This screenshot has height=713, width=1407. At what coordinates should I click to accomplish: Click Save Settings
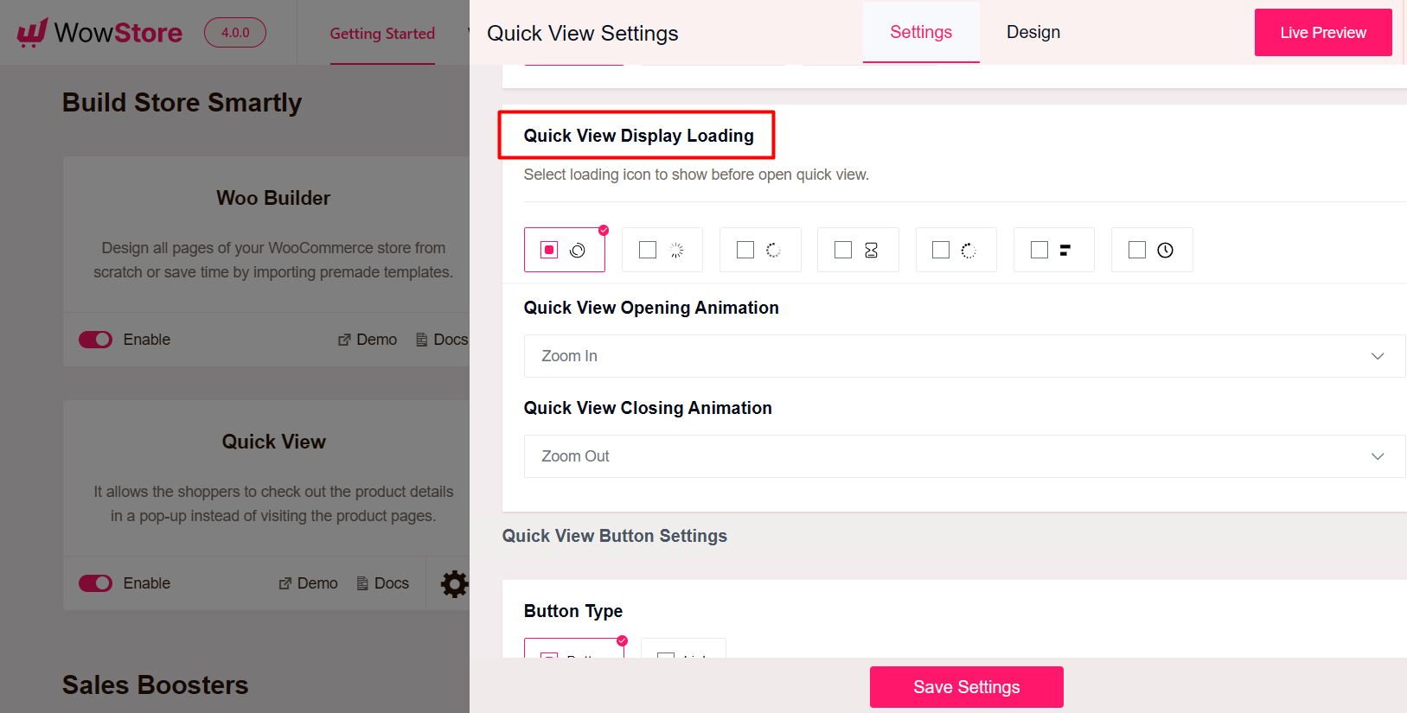[966, 686]
